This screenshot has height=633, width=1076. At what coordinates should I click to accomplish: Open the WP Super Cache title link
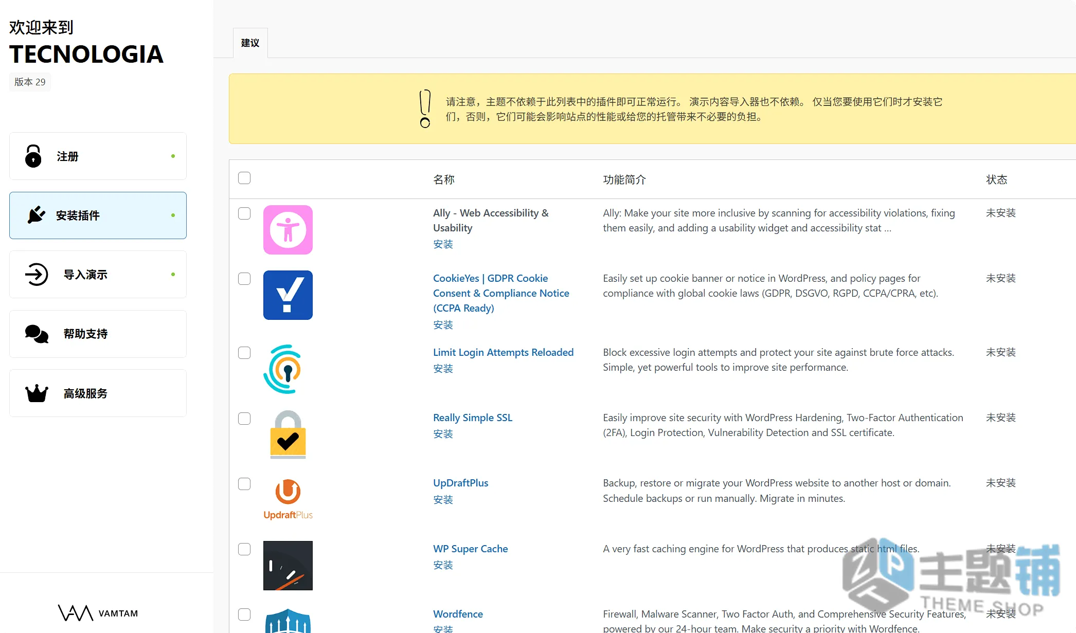pos(470,549)
